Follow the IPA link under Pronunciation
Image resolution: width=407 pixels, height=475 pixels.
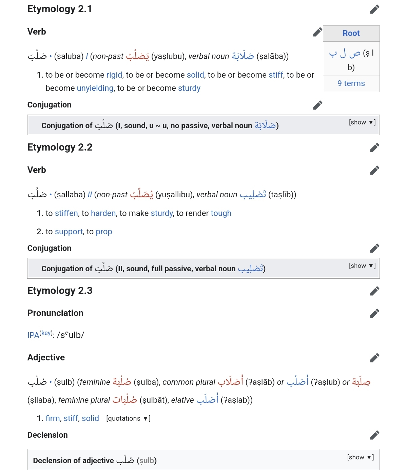point(33,335)
